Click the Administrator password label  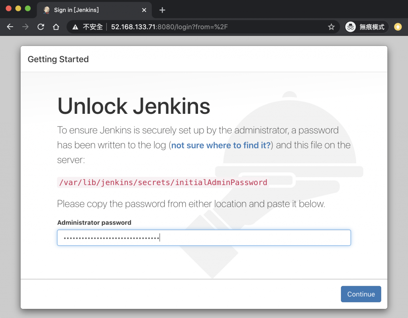94,222
